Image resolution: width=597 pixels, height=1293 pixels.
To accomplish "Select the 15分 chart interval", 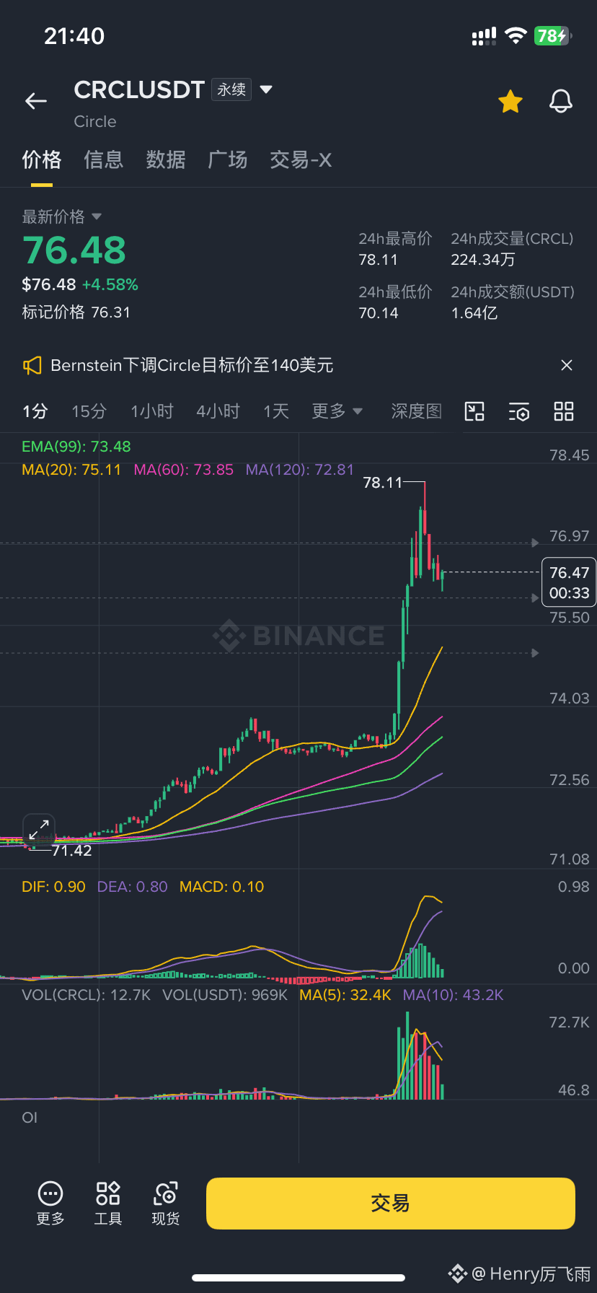I will pos(89,411).
